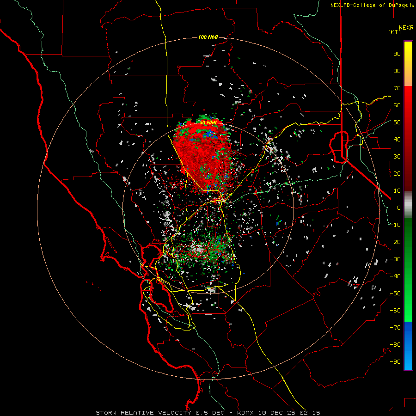Screen dimensions: 416x416
Task: Click the "-80" scale label
Action: click(395, 345)
